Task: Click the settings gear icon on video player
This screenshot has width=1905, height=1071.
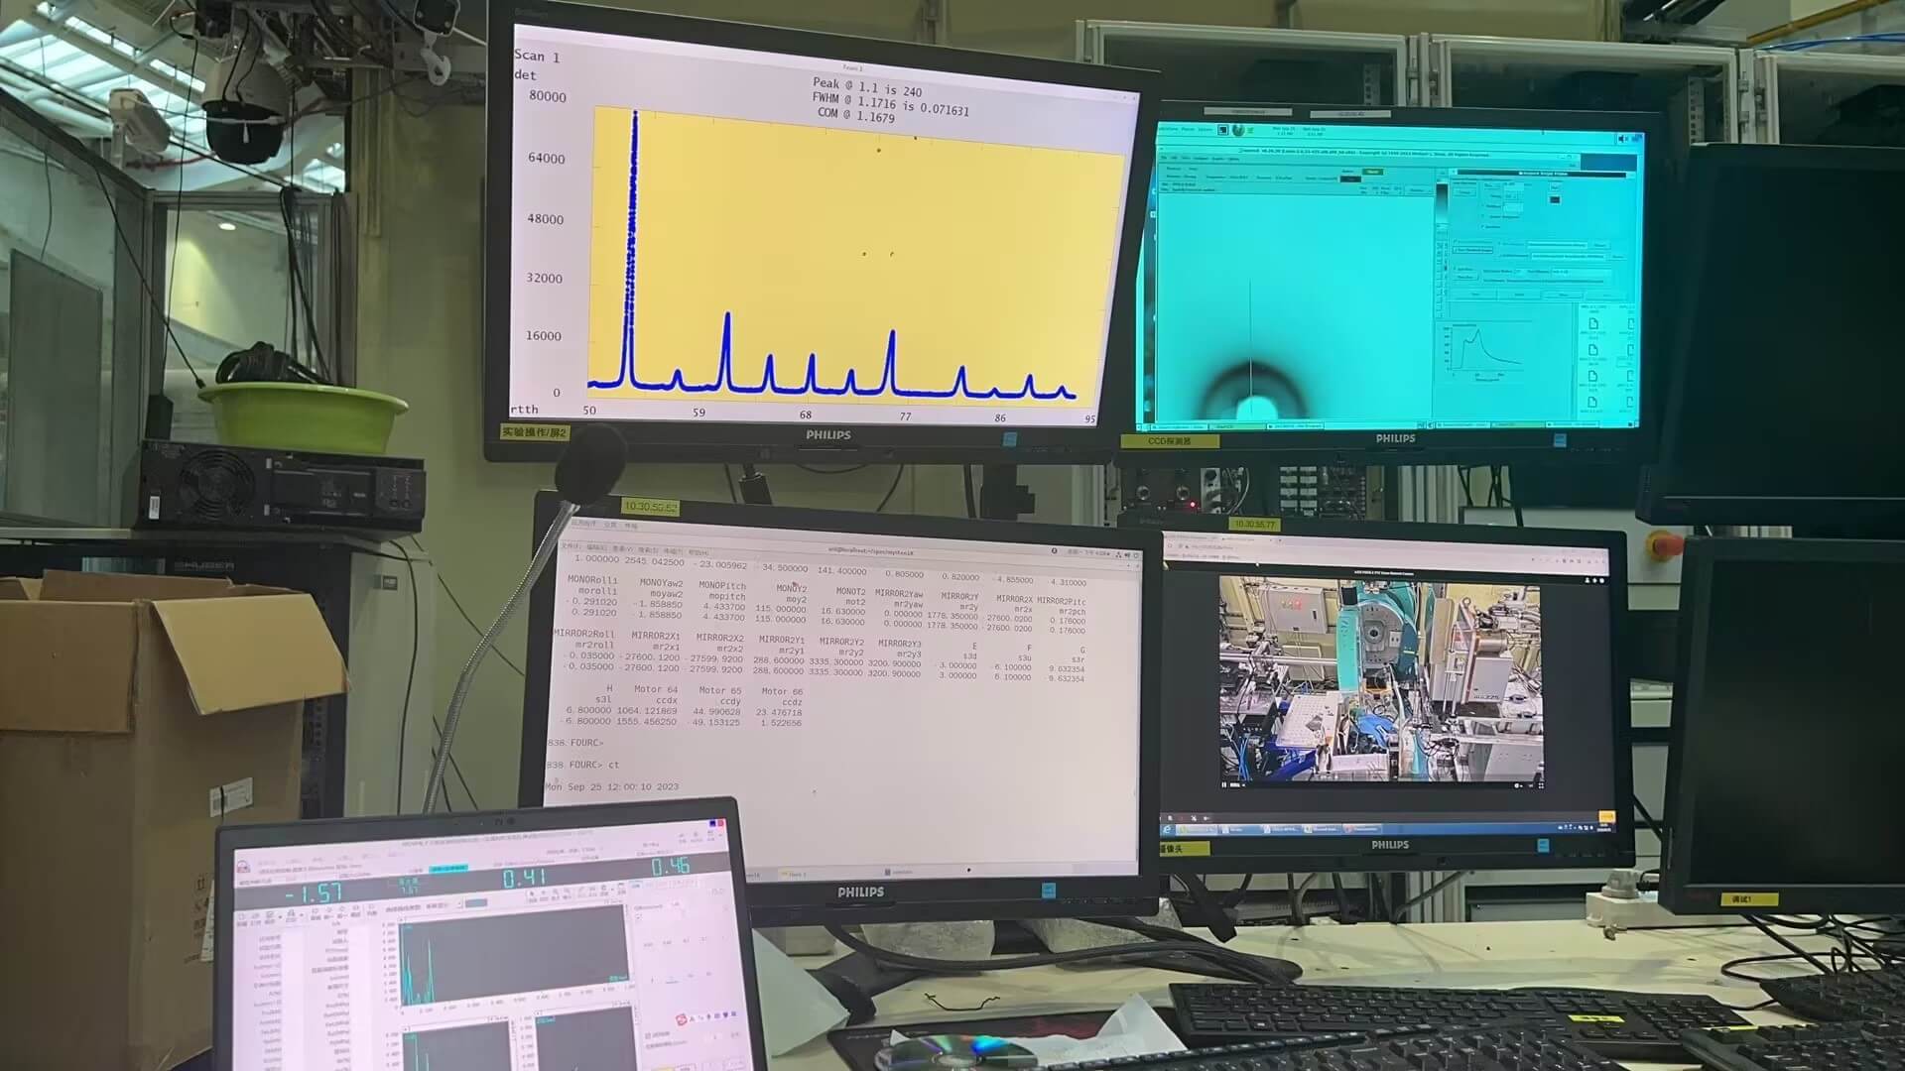Action: [1518, 785]
